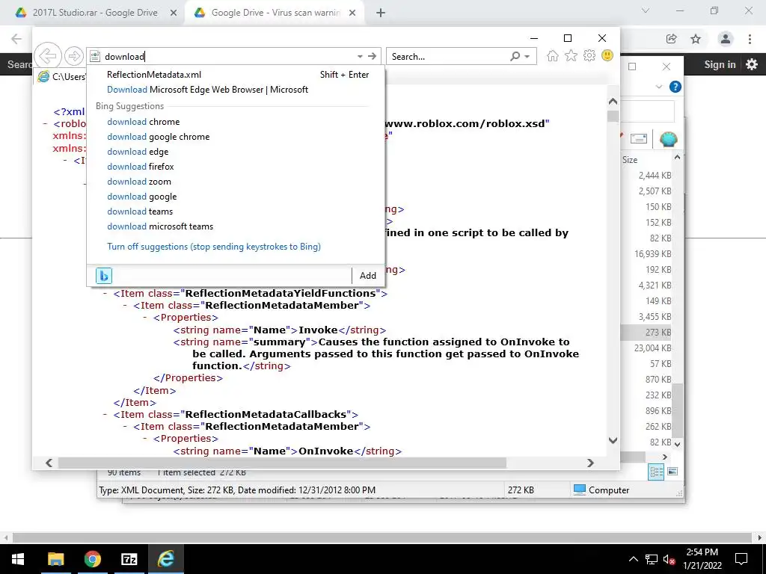Click the Bing provider icon in suggestions

(x=103, y=276)
